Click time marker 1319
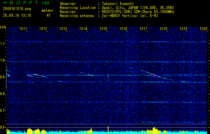The height and width of the screenshot is (134, 210). (183, 29)
